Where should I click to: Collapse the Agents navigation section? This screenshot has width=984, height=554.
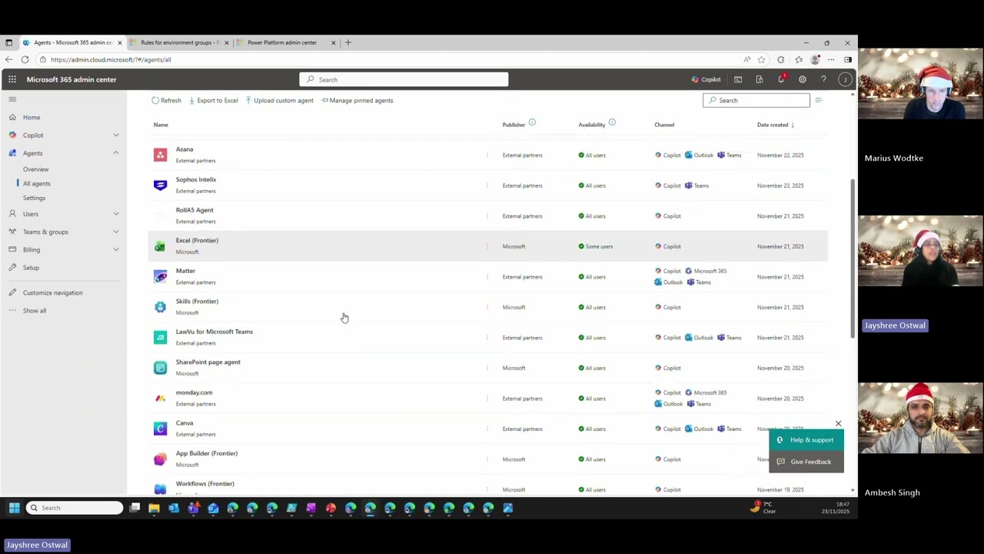tap(116, 153)
